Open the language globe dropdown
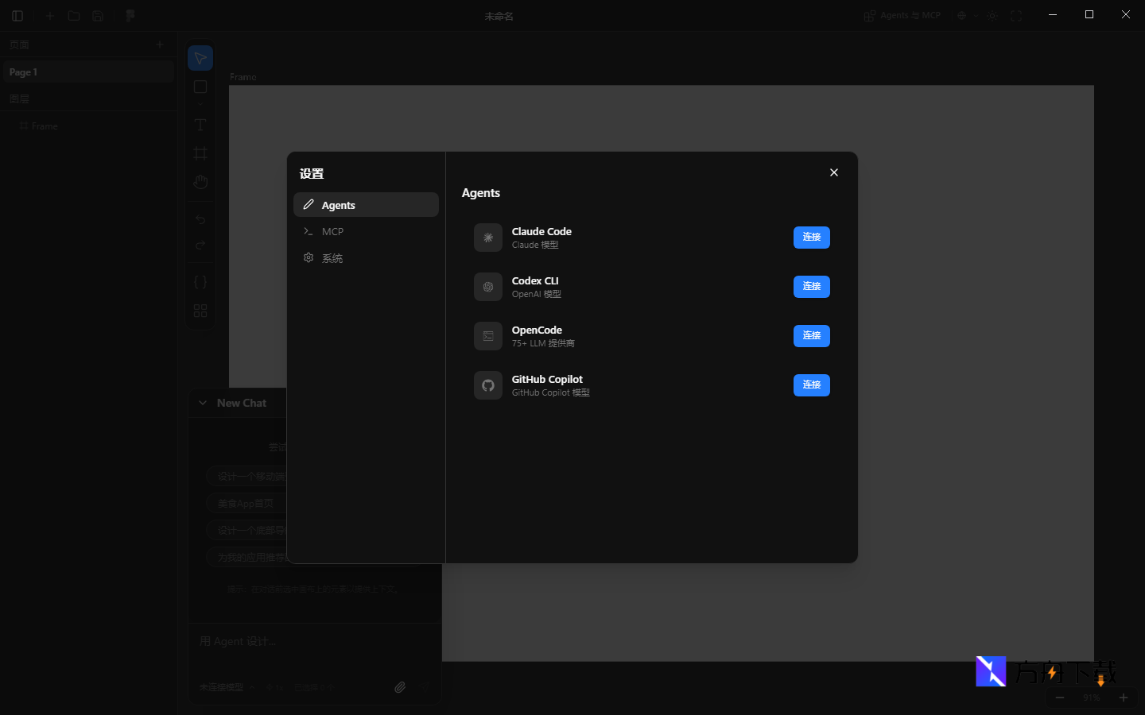The width and height of the screenshot is (1145, 715). pyautogui.click(x=965, y=16)
